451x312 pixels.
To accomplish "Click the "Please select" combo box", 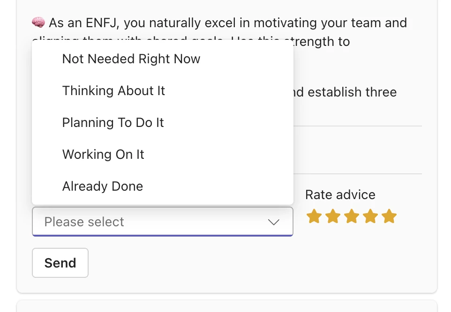I will (x=155, y=222).
